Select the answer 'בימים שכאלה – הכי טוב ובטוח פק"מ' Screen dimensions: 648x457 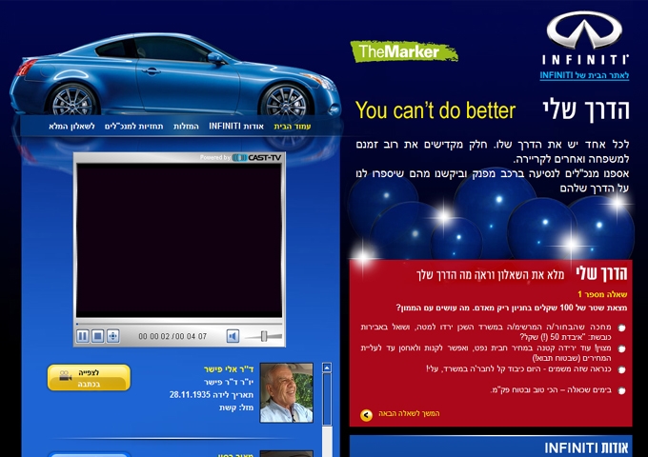[x=621, y=390]
